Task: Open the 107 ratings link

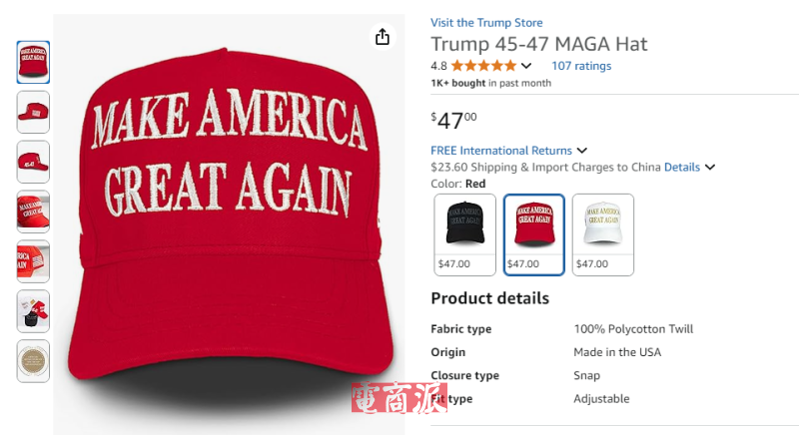Action: 581,66
